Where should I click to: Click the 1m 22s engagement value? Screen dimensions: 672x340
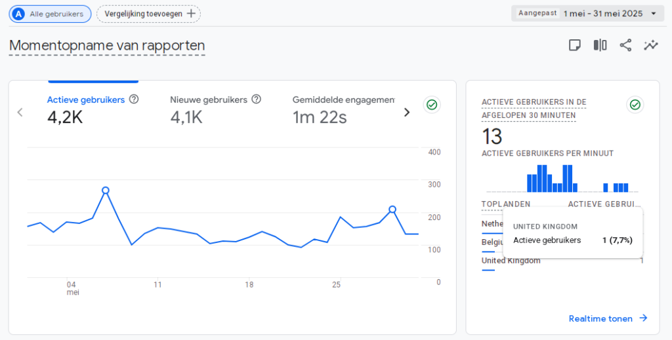[x=320, y=117]
